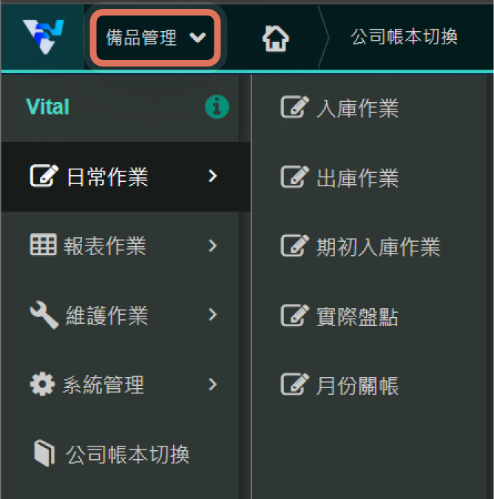This screenshot has height=499, width=494.
Task: Open the 備品管理 module dropdown
Action: click(x=155, y=38)
